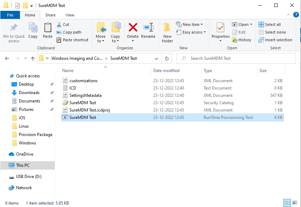Viewport: 301px width, 207px height.
Task: Open the address bar history dropdown
Action: pos(156,59)
